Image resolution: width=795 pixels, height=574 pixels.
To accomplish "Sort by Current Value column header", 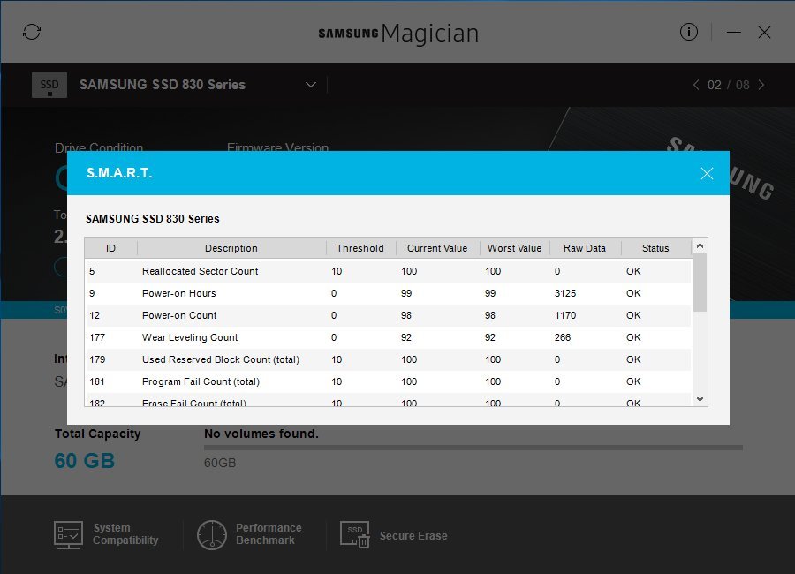I will [437, 248].
